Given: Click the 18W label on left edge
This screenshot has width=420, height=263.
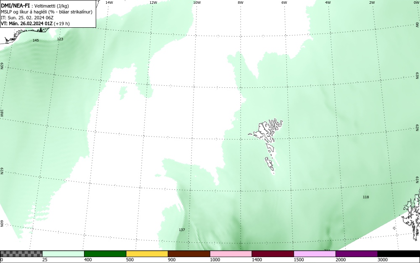Looking at the screenshot, I should 2,113.
